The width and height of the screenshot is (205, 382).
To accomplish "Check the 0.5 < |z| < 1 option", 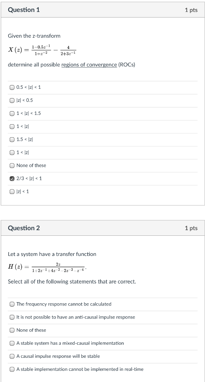I will coord(12,87).
